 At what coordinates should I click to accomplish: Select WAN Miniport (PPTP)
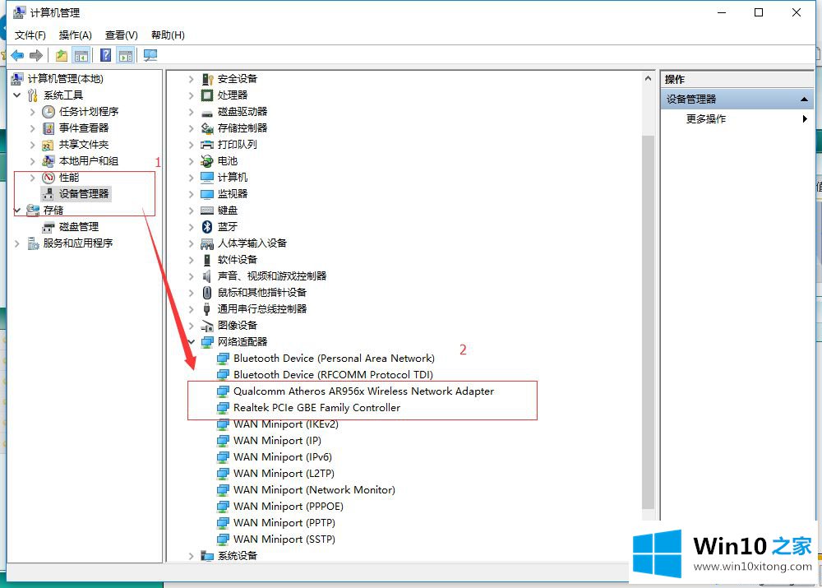pyautogui.click(x=284, y=523)
